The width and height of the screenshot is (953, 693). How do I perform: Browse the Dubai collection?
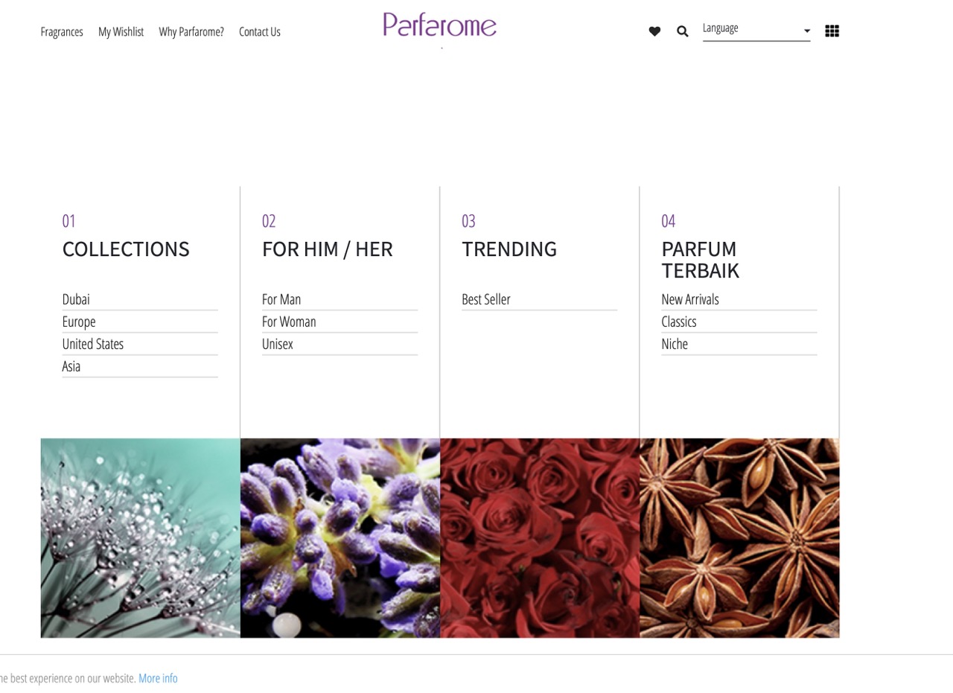pyautogui.click(x=76, y=299)
